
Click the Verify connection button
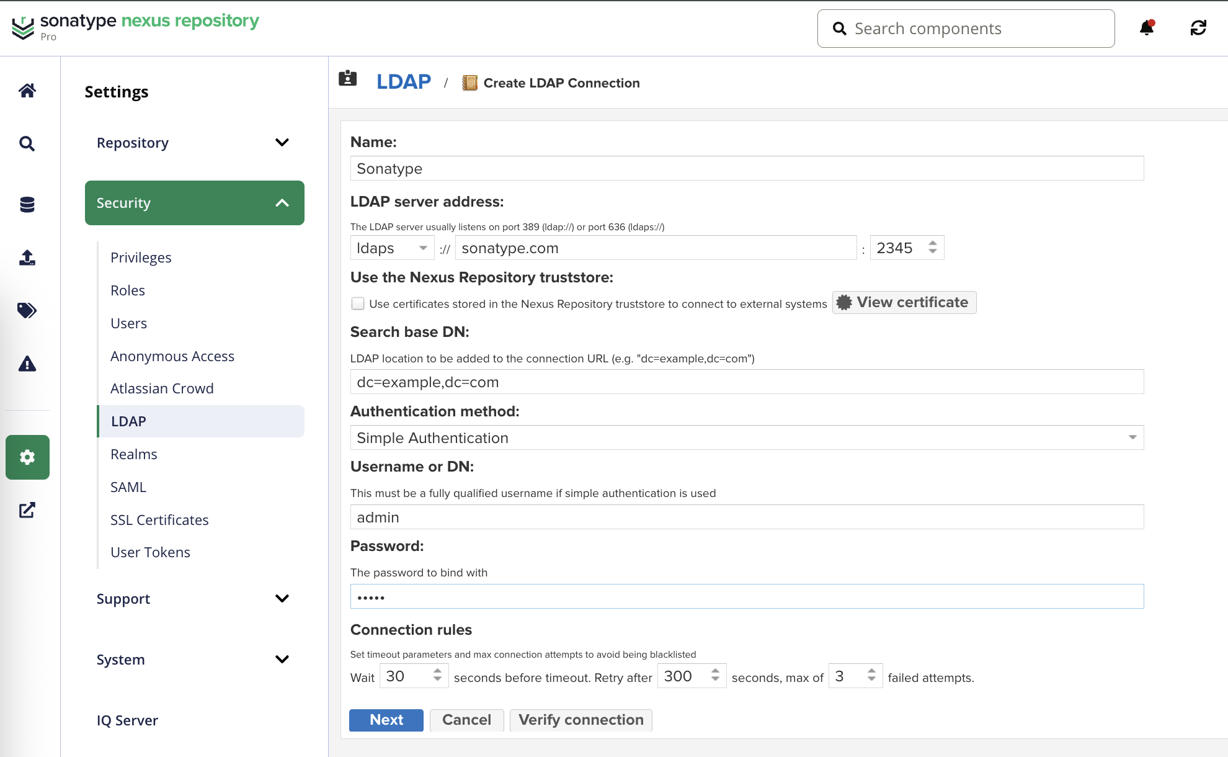[581, 720]
